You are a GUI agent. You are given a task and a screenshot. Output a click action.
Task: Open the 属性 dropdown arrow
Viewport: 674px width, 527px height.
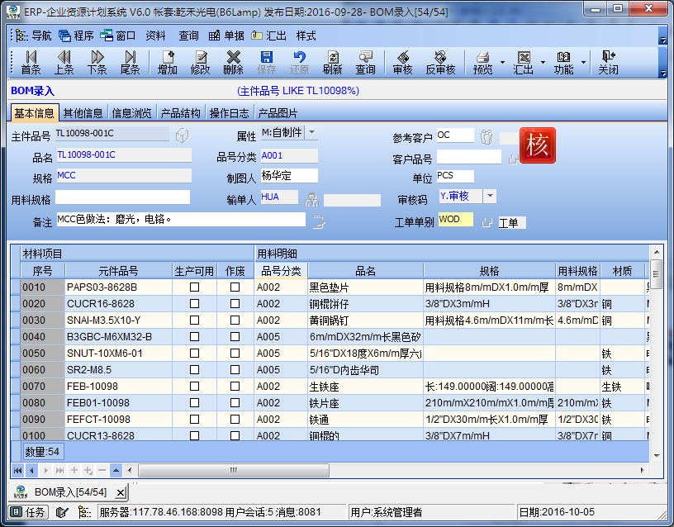[x=311, y=132]
